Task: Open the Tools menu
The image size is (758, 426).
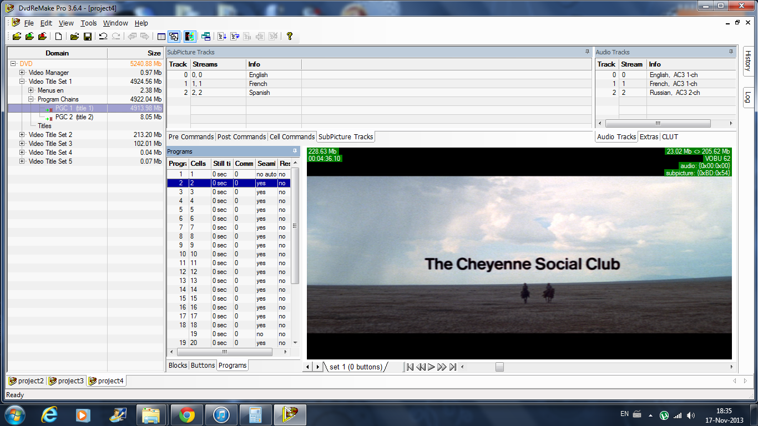Action: 88,23
